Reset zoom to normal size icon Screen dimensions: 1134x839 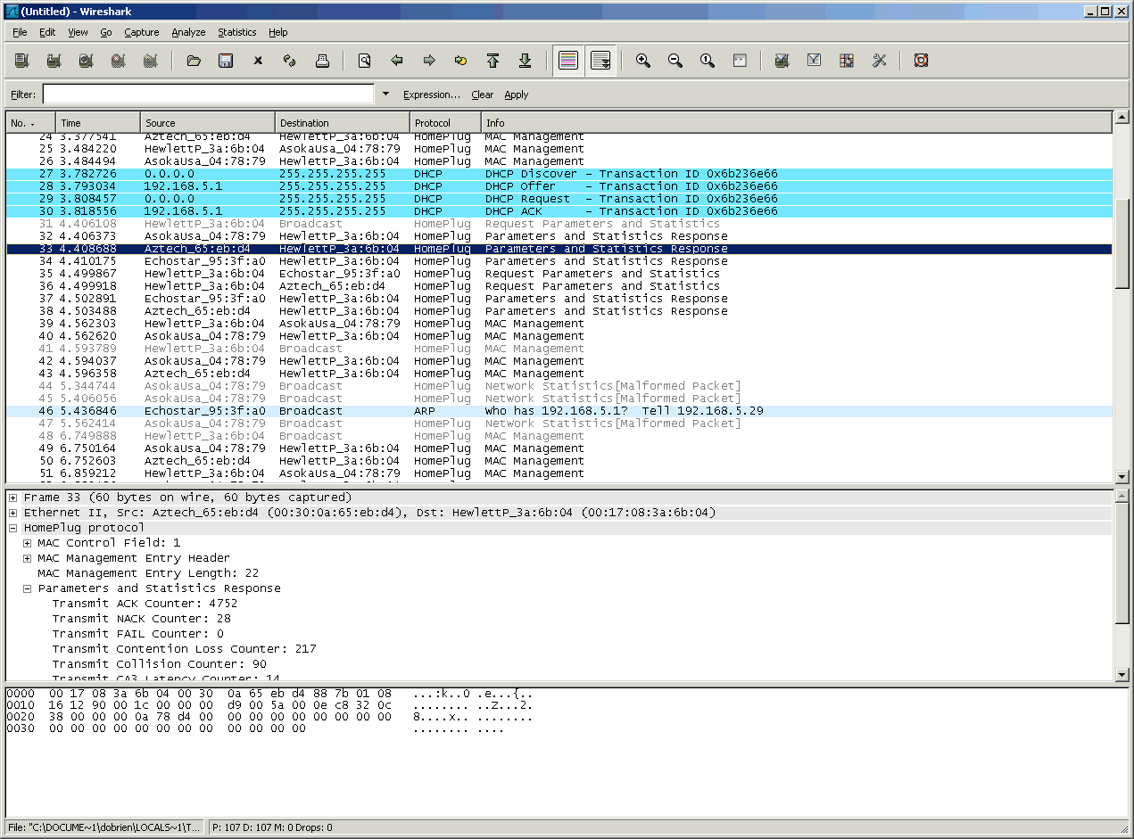click(708, 61)
